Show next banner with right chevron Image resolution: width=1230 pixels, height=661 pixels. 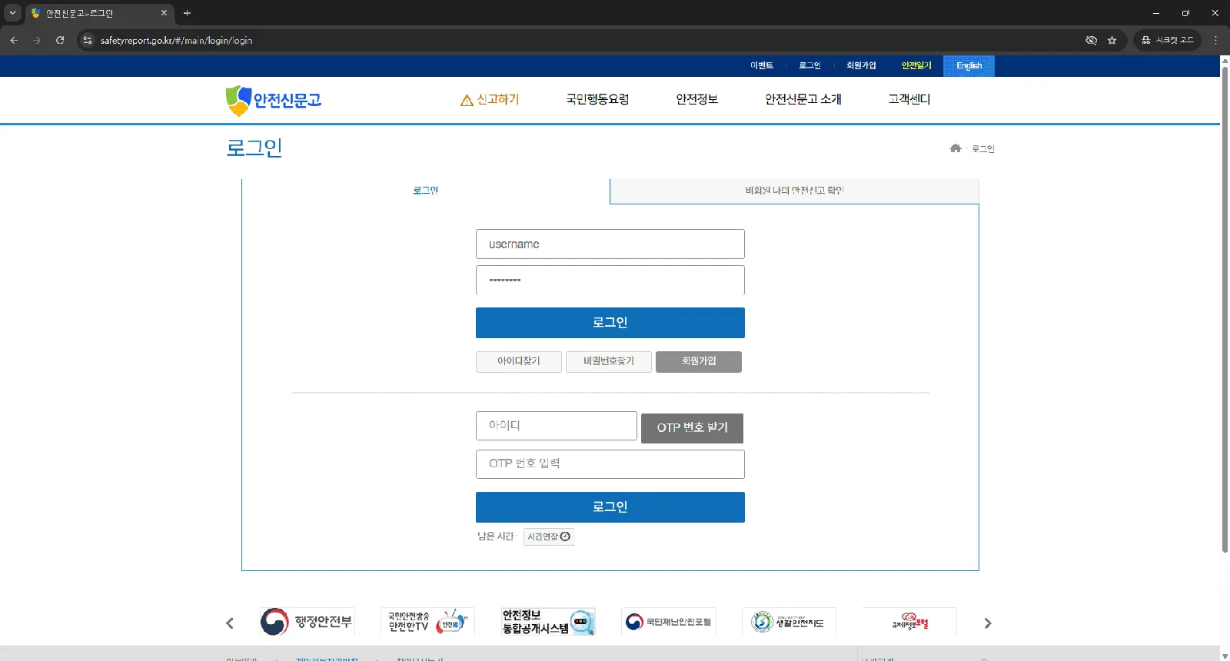click(988, 623)
